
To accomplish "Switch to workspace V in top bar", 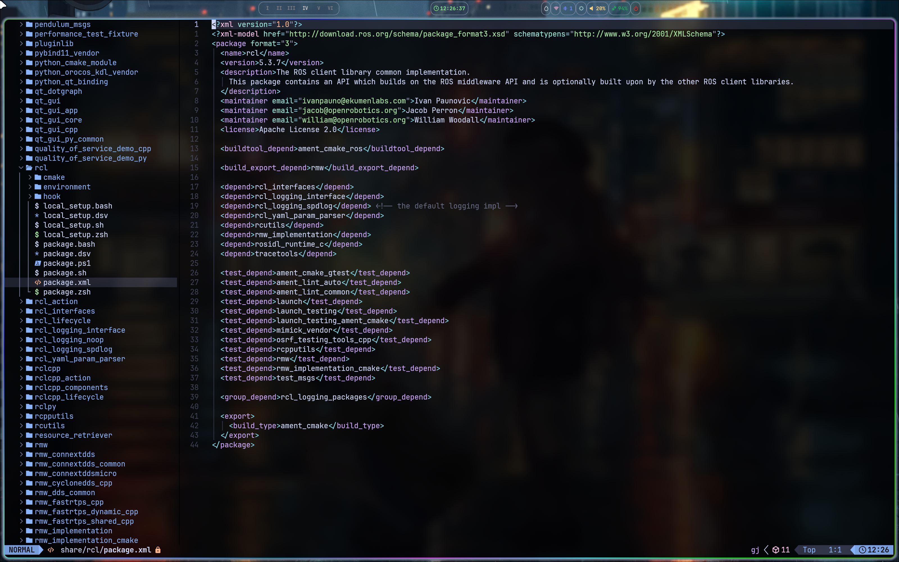I will pos(318,8).
